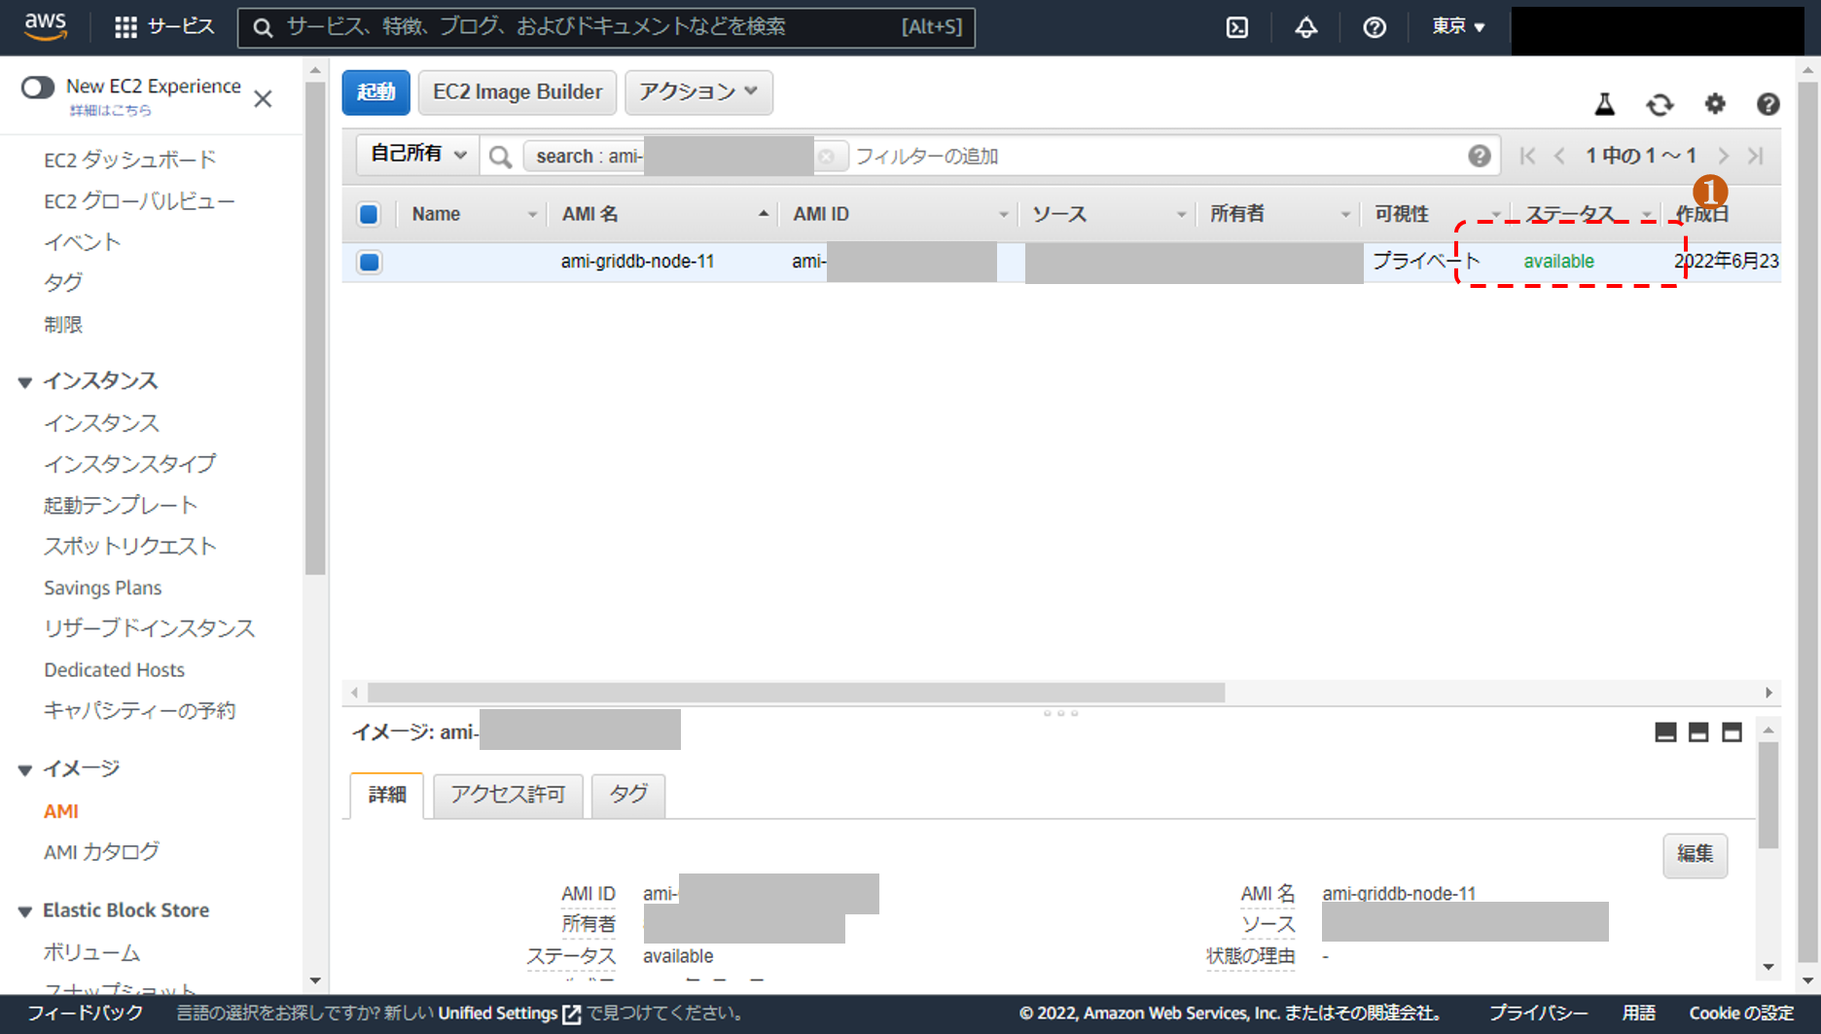This screenshot has width=1821, height=1034.
Task: Click the experiments flask icon
Action: (x=1604, y=104)
